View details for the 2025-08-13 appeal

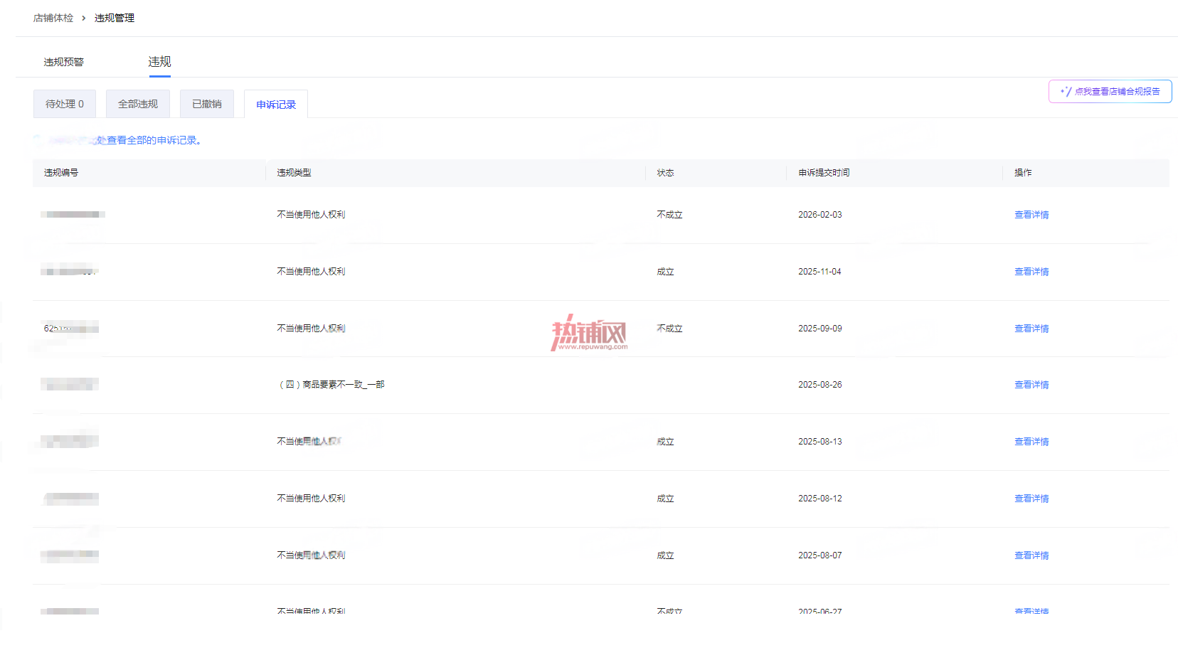(x=1031, y=442)
